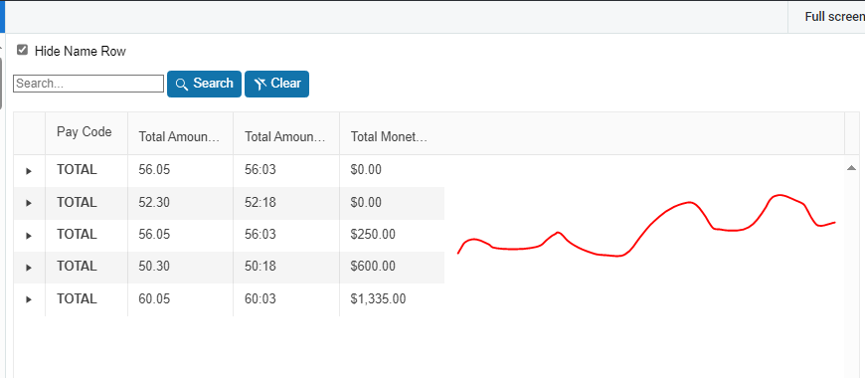
Task: Click the filter-clear icon in Clear button
Action: pyautogui.click(x=260, y=84)
